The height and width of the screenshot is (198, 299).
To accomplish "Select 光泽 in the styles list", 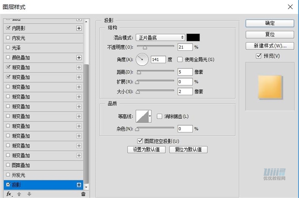I will point(16,48).
